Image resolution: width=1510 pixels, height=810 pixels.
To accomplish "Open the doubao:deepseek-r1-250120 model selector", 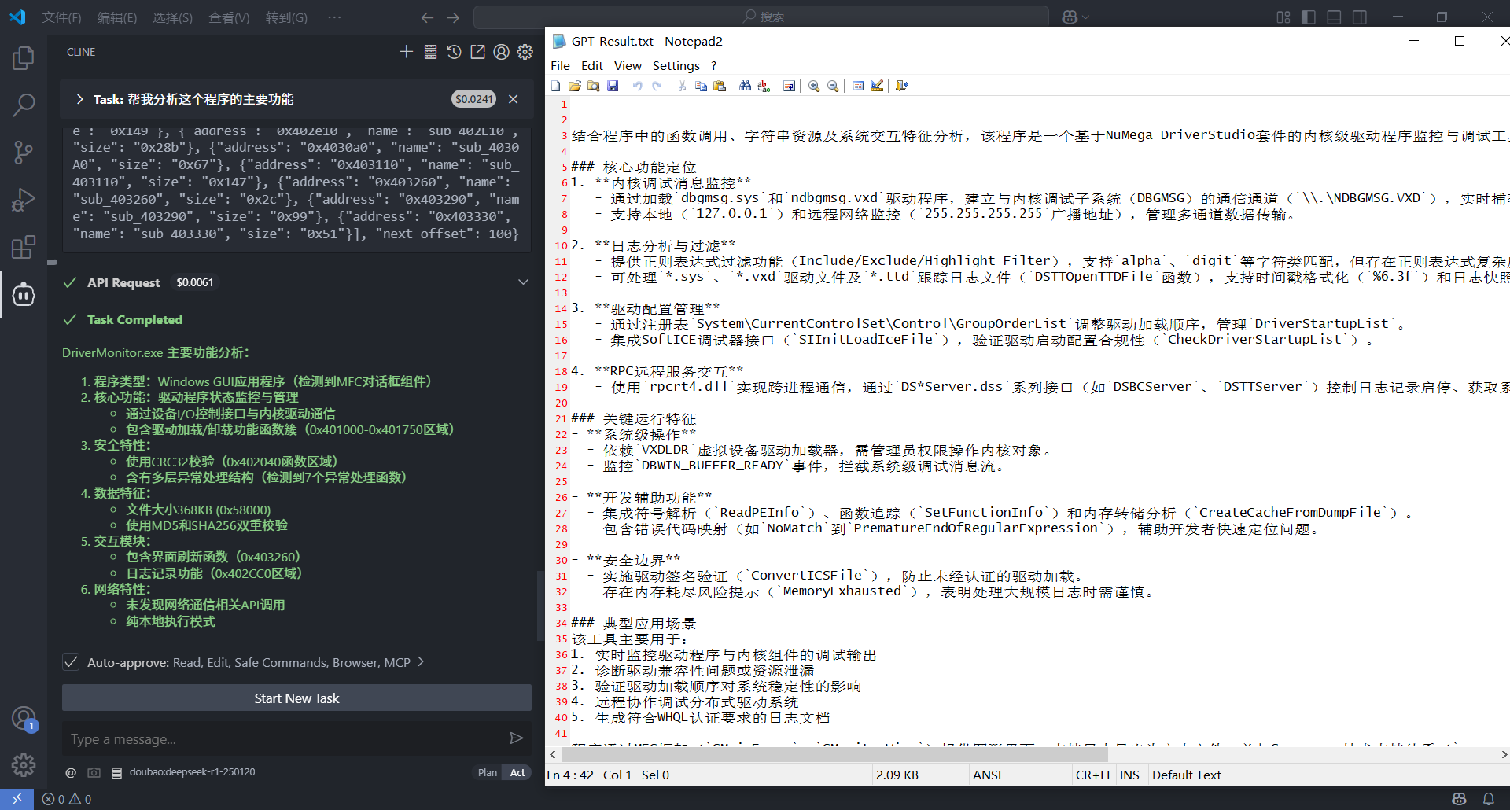I will (192, 772).
